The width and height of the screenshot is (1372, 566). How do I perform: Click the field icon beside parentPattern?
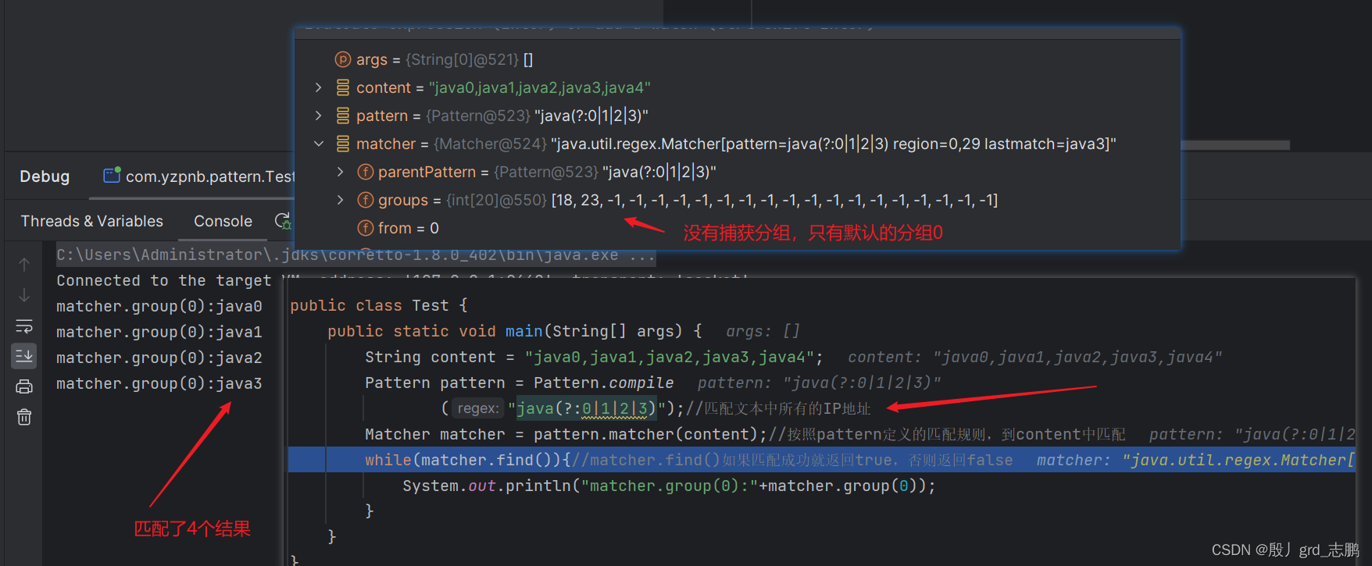pyautogui.click(x=365, y=172)
